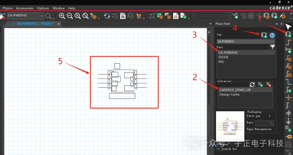This screenshot has height=155, width=293.
Task: Click the design rules check lightning icon
Action: pos(183,16)
